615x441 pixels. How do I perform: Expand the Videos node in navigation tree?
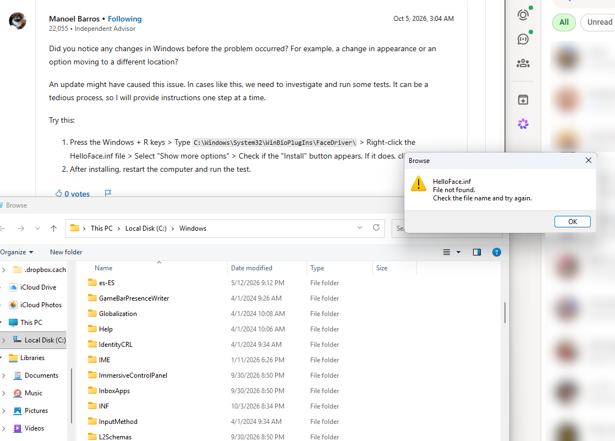[x=3, y=428]
